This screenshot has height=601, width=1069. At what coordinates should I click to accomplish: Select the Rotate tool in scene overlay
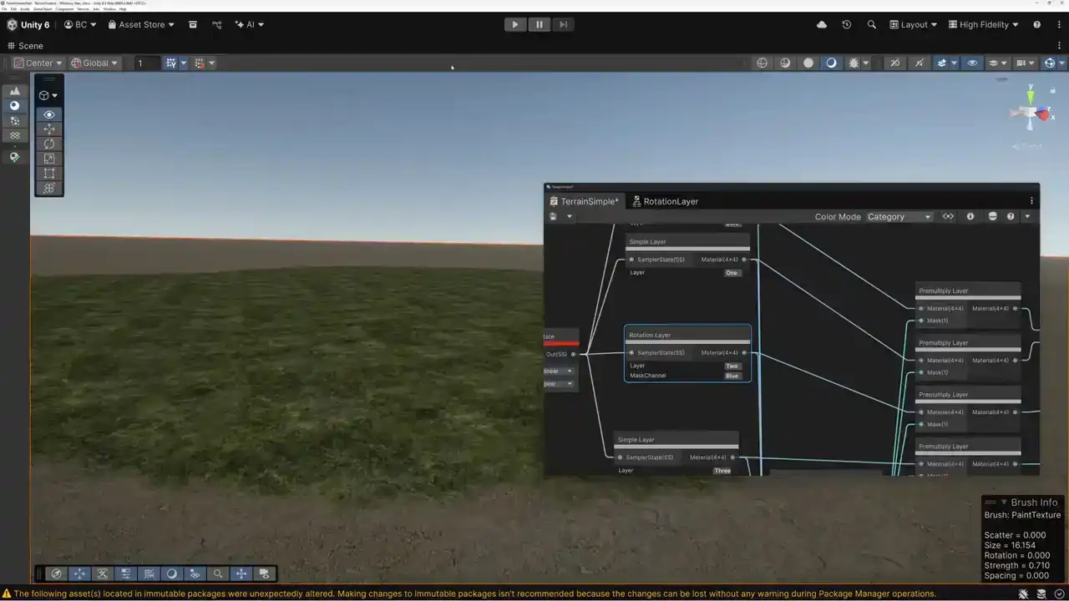pos(49,144)
